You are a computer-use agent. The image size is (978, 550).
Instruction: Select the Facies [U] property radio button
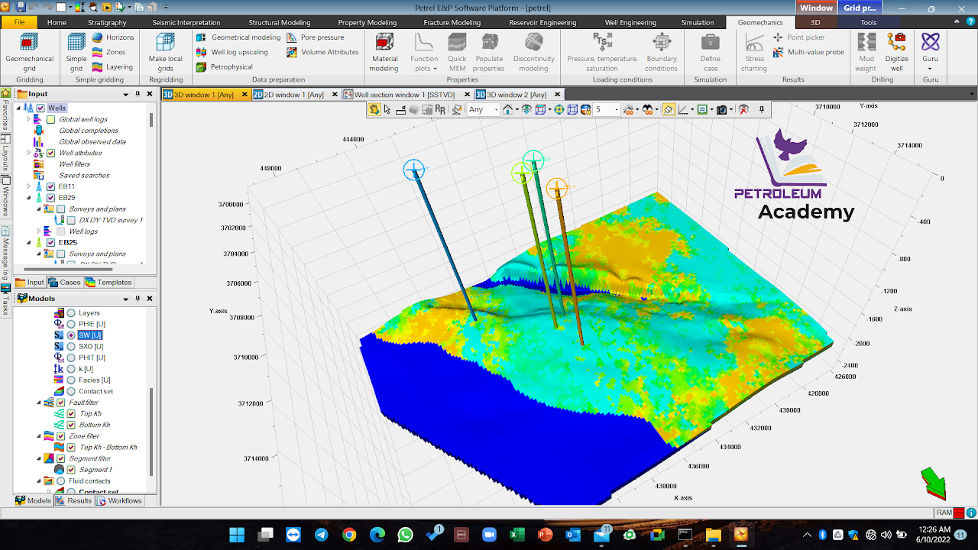tap(71, 380)
